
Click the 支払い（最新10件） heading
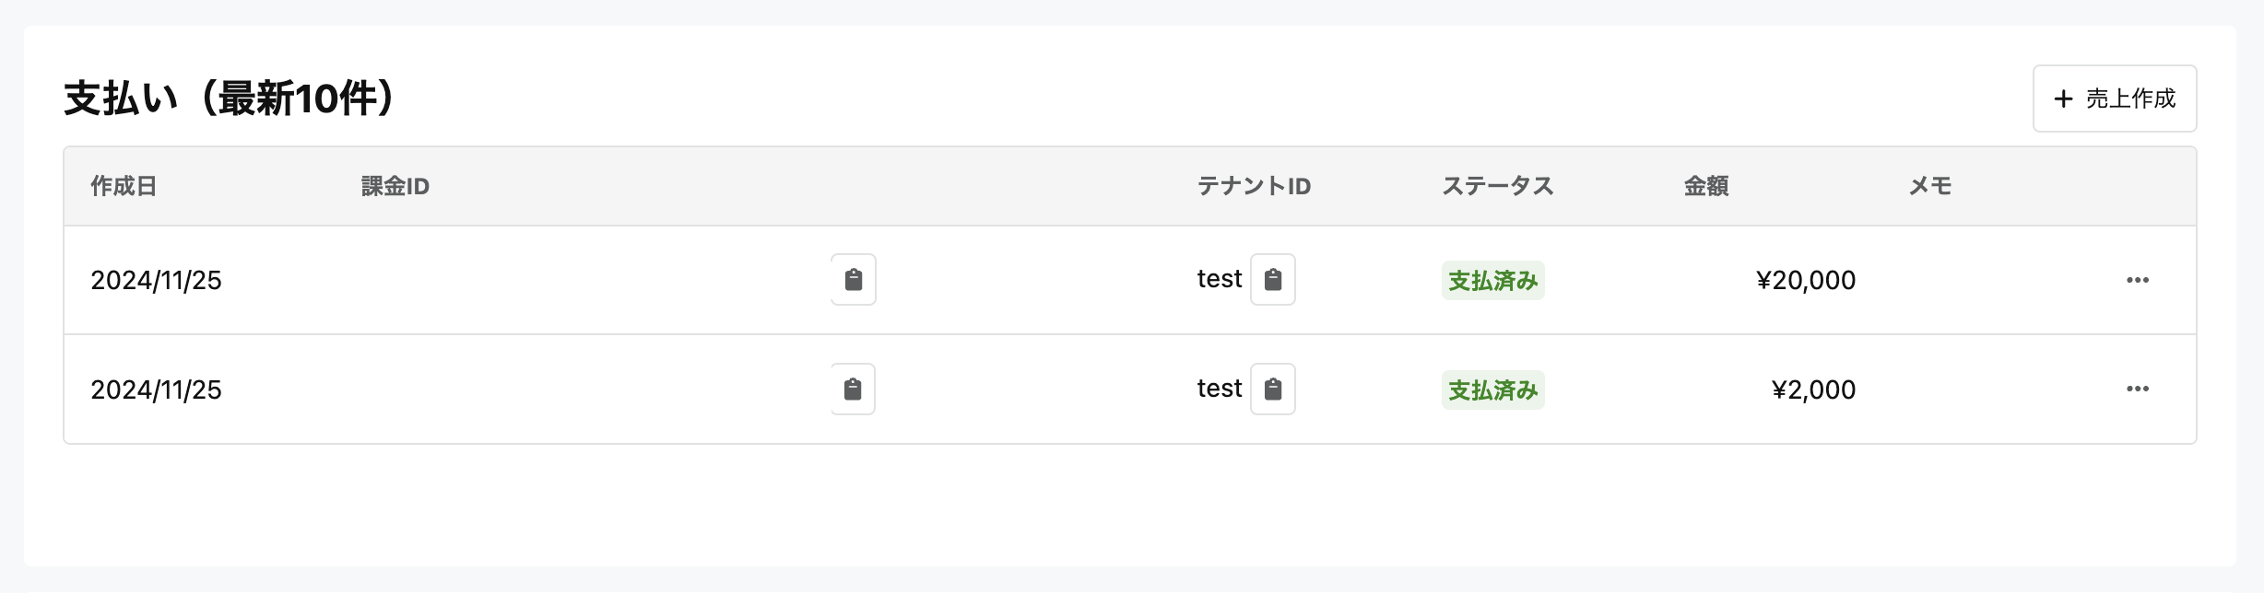[230, 99]
